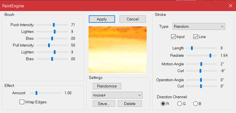Viewport: 236px width, 113px height.
Task: Click the PaintEngine title text
Action: click(13, 6)
